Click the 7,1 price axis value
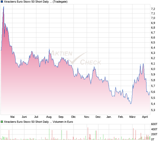This screenshot has width=161, height=142. tap(153, 13)
